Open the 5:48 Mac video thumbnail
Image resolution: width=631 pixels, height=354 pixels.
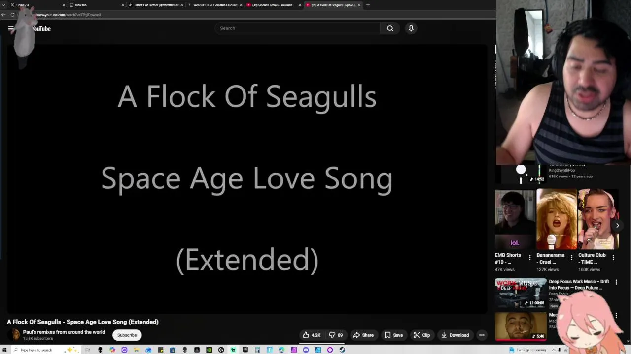point(521,326)
